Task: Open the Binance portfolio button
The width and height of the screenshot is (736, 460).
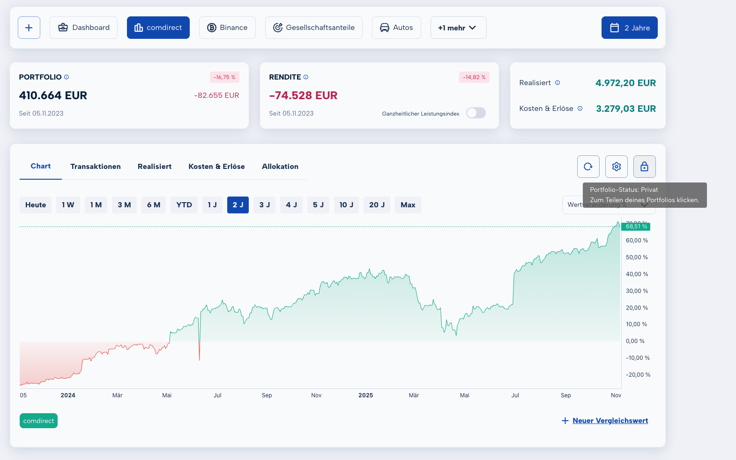Action: click(x=227, y=28)
